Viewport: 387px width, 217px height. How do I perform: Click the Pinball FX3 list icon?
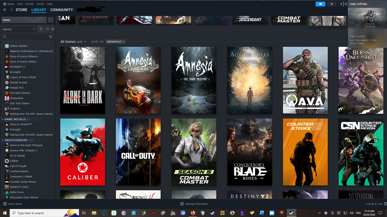coord(7,88)
